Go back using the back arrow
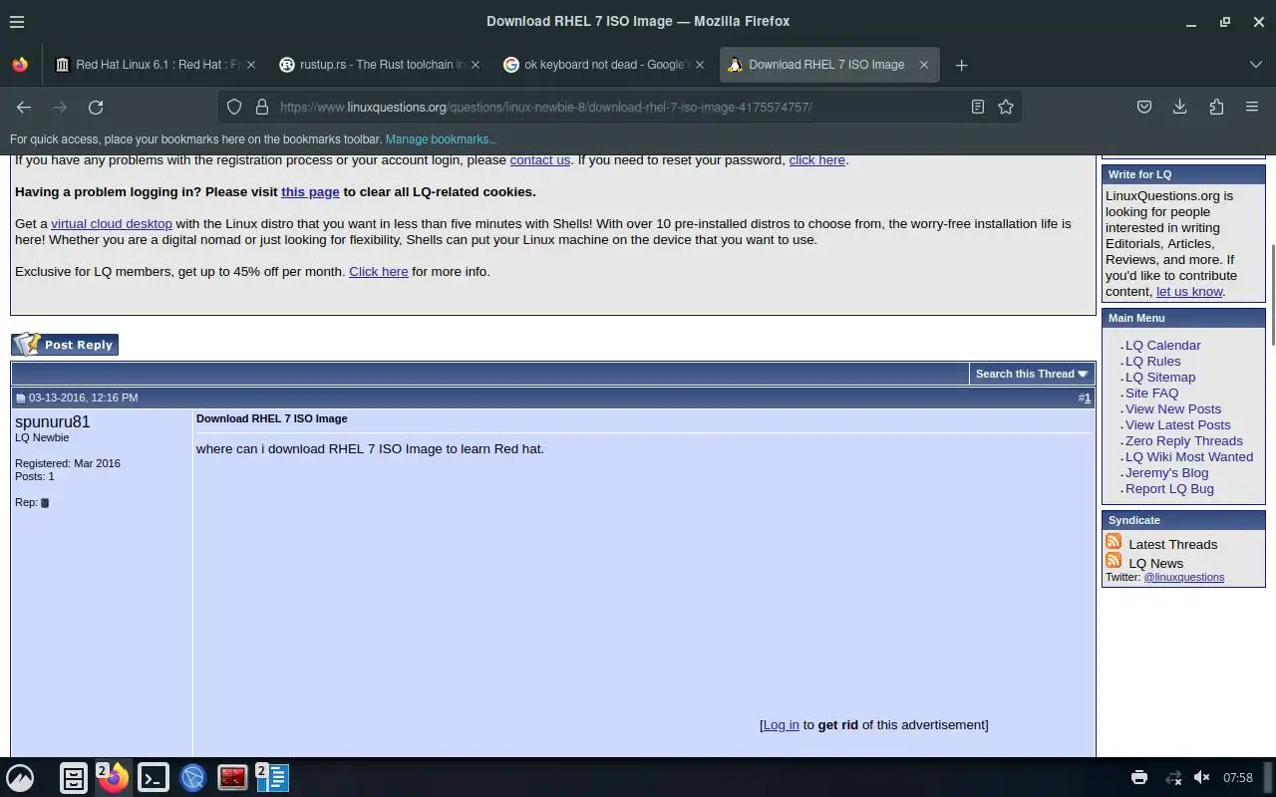 (24, 107)
